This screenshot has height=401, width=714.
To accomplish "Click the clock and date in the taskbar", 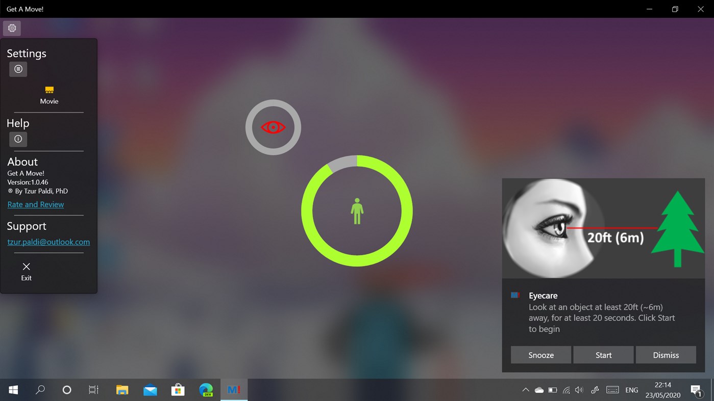I will coord(661,389).
